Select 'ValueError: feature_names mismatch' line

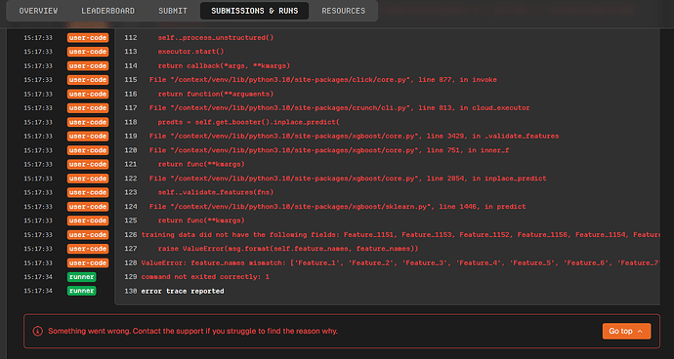pos(400,262)
